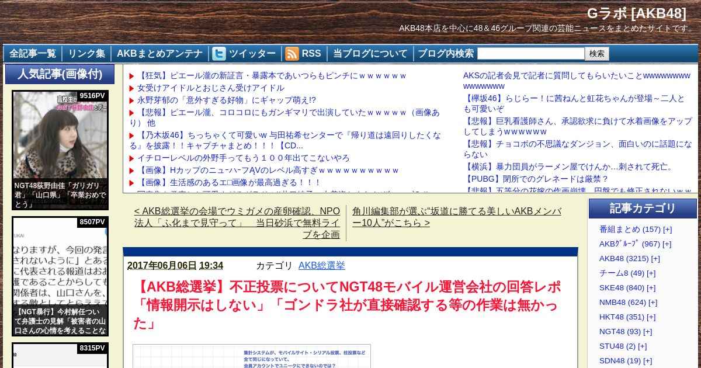Image resolution: width=701 pixels, height=368 pixels.
Task: Open the 【横浜】暴力団員がラーメン屋 headline
Action: pyautogui.click(x=570, y=166)
